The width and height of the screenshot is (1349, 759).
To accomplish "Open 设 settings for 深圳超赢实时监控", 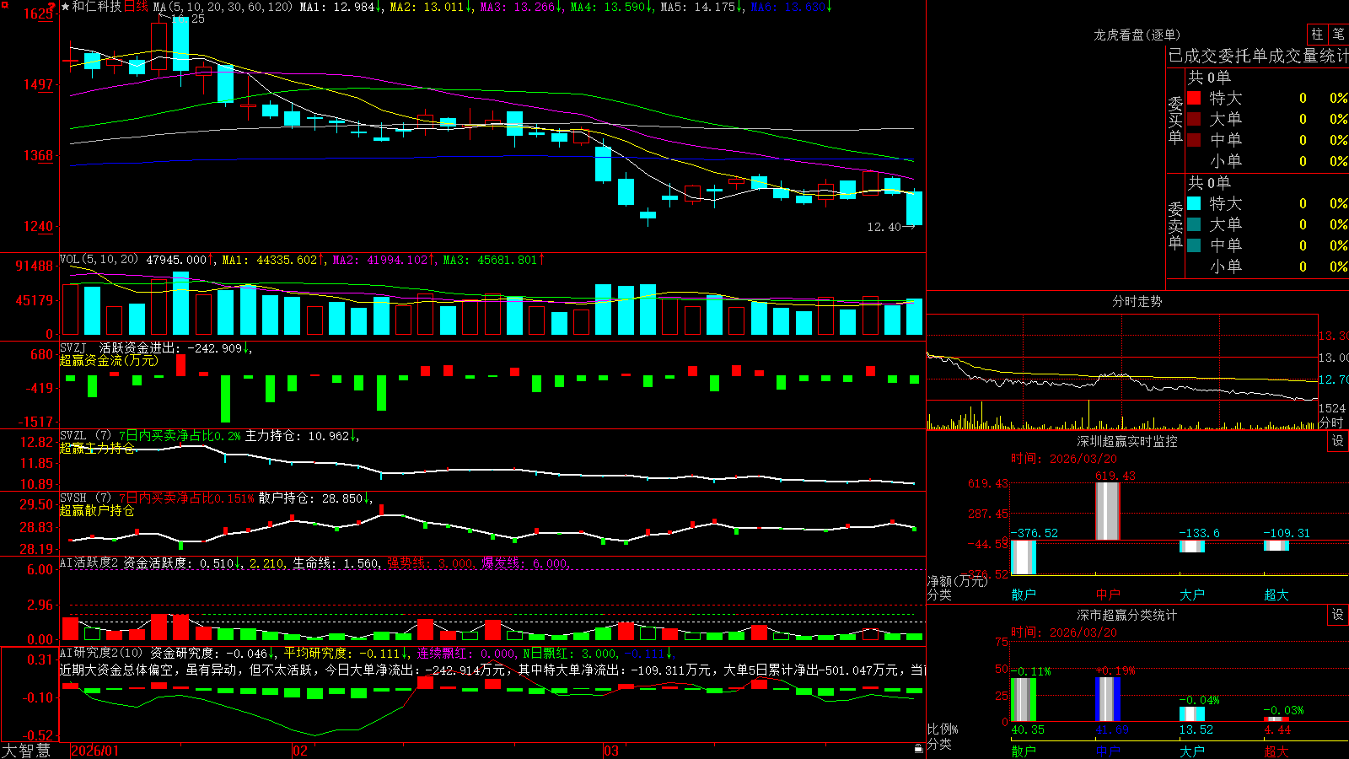I will pos(1338,441).
